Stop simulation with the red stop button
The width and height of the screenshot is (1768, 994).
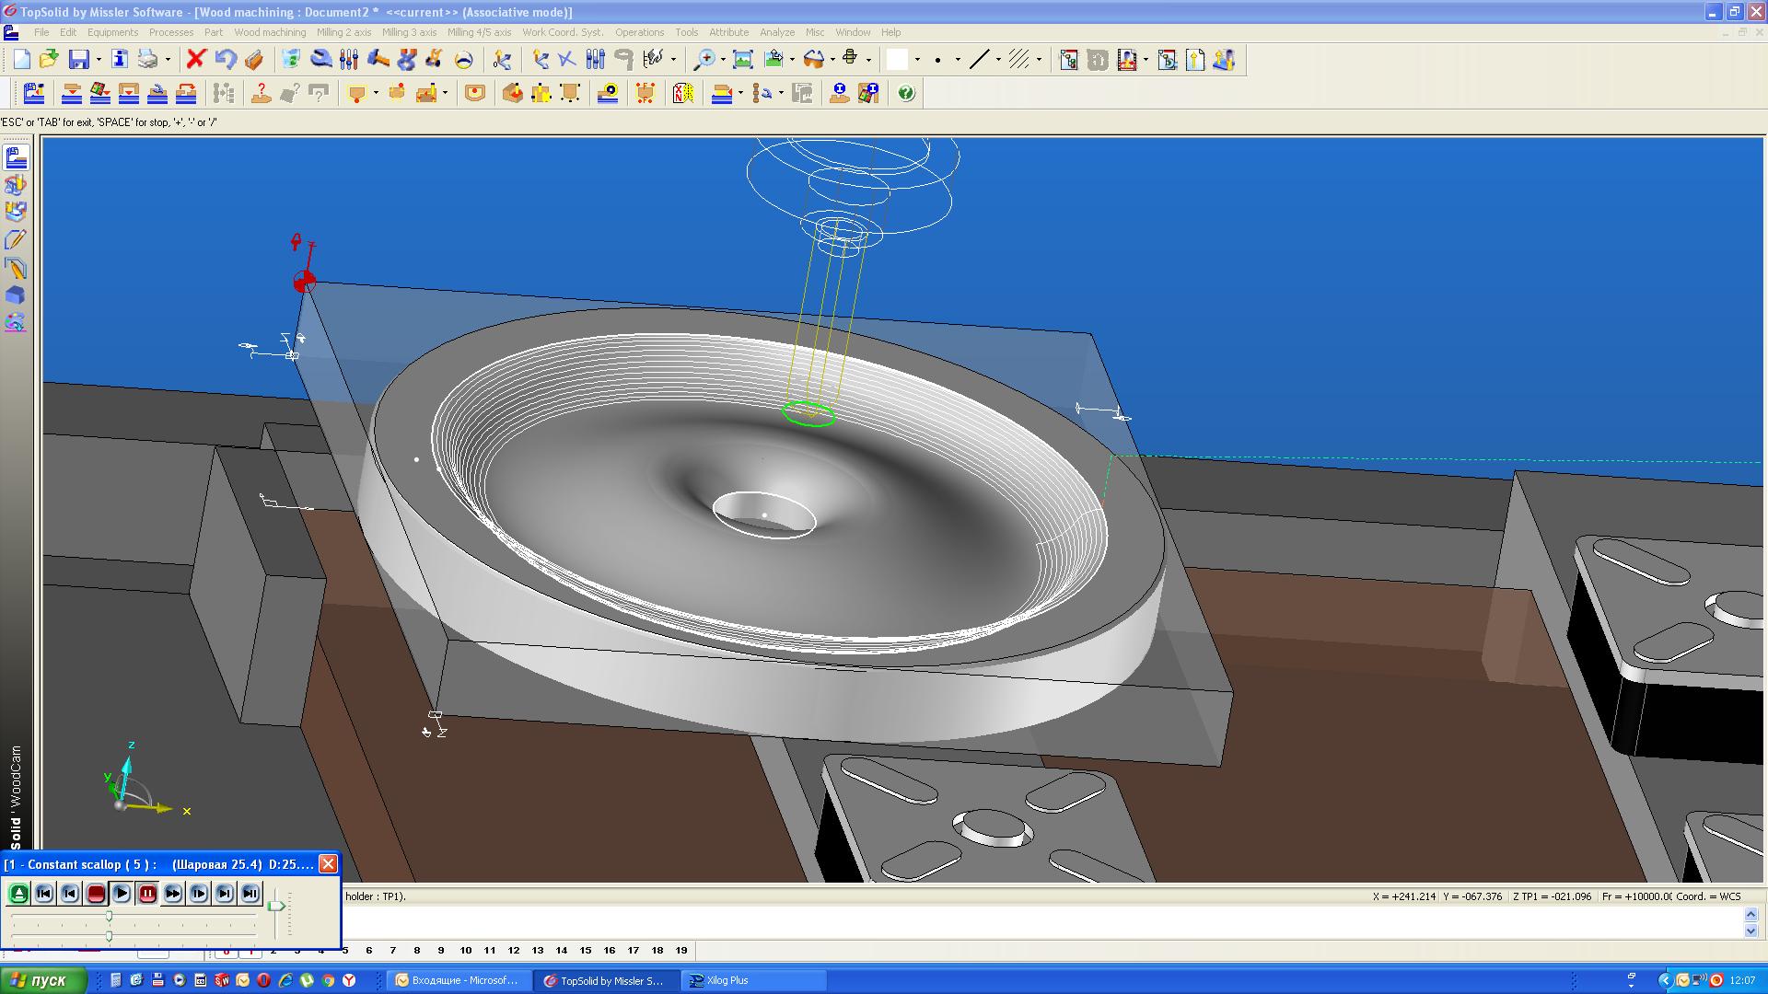pos(96,893)
